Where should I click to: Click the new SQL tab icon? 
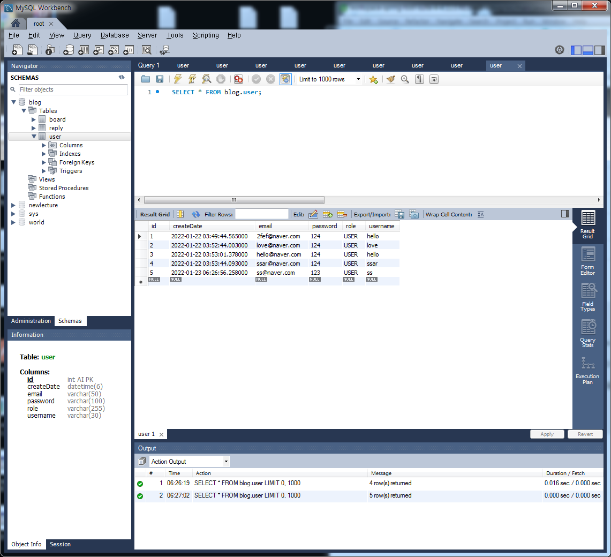(17, 50)
